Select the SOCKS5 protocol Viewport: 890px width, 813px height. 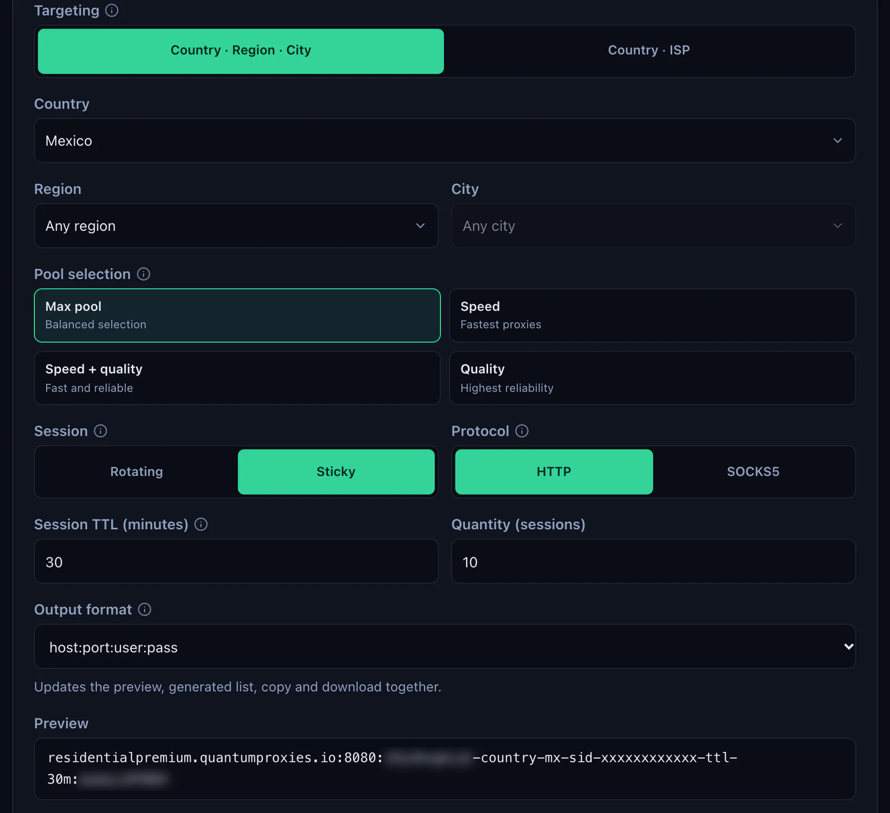pyautogui.click(x=753, y=472)
